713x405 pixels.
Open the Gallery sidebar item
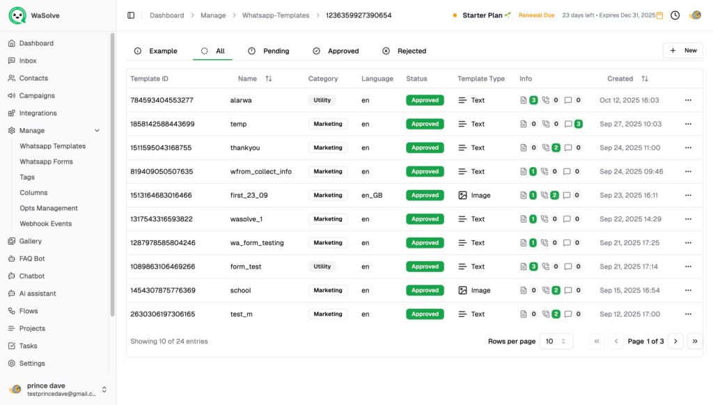(31, 241)
